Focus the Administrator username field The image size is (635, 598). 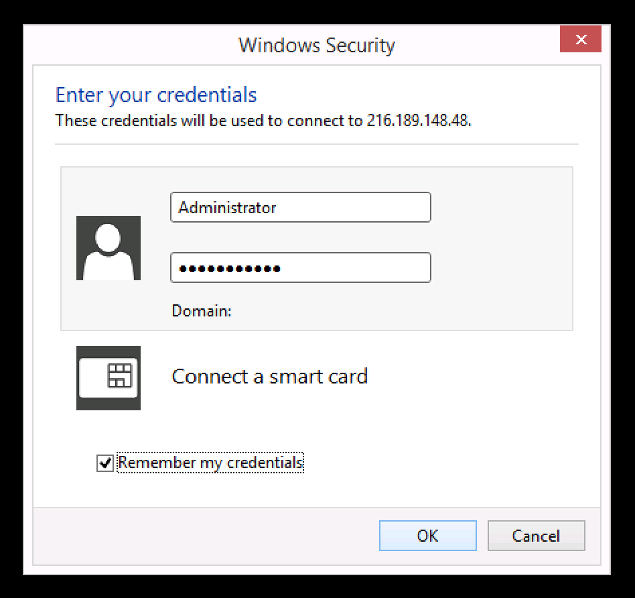click(300, 208)
